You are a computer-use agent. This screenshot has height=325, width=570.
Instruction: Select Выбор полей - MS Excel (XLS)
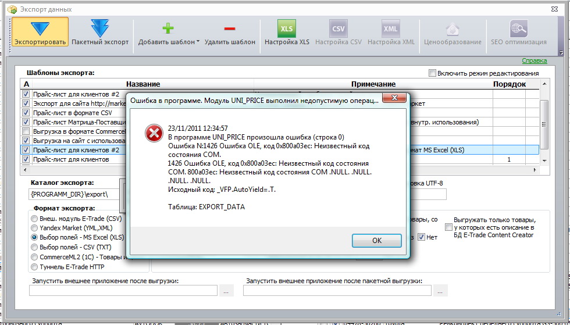[x=34, y=237]
